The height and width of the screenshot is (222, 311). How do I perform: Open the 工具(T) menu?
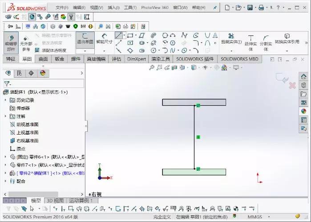click(130, 8)
